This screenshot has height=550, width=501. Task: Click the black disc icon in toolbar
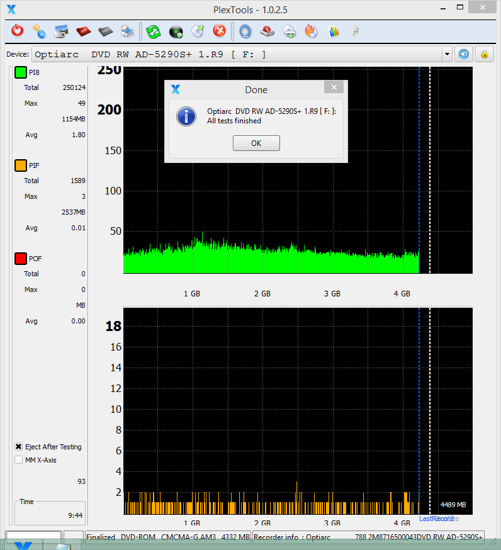(x=176, y=31)
